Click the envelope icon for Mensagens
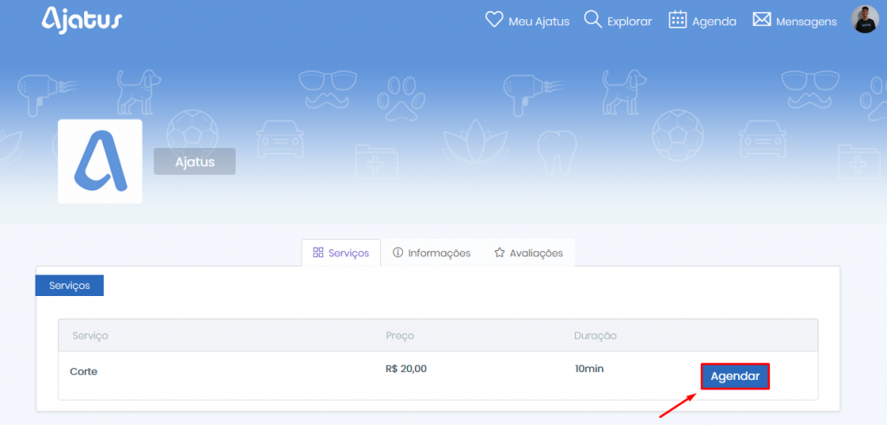 coord(761,20)
